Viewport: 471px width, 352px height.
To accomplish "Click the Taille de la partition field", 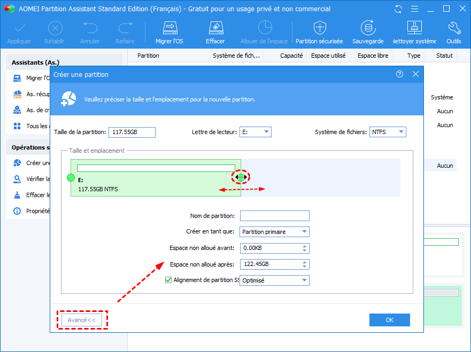I will 132,132.
